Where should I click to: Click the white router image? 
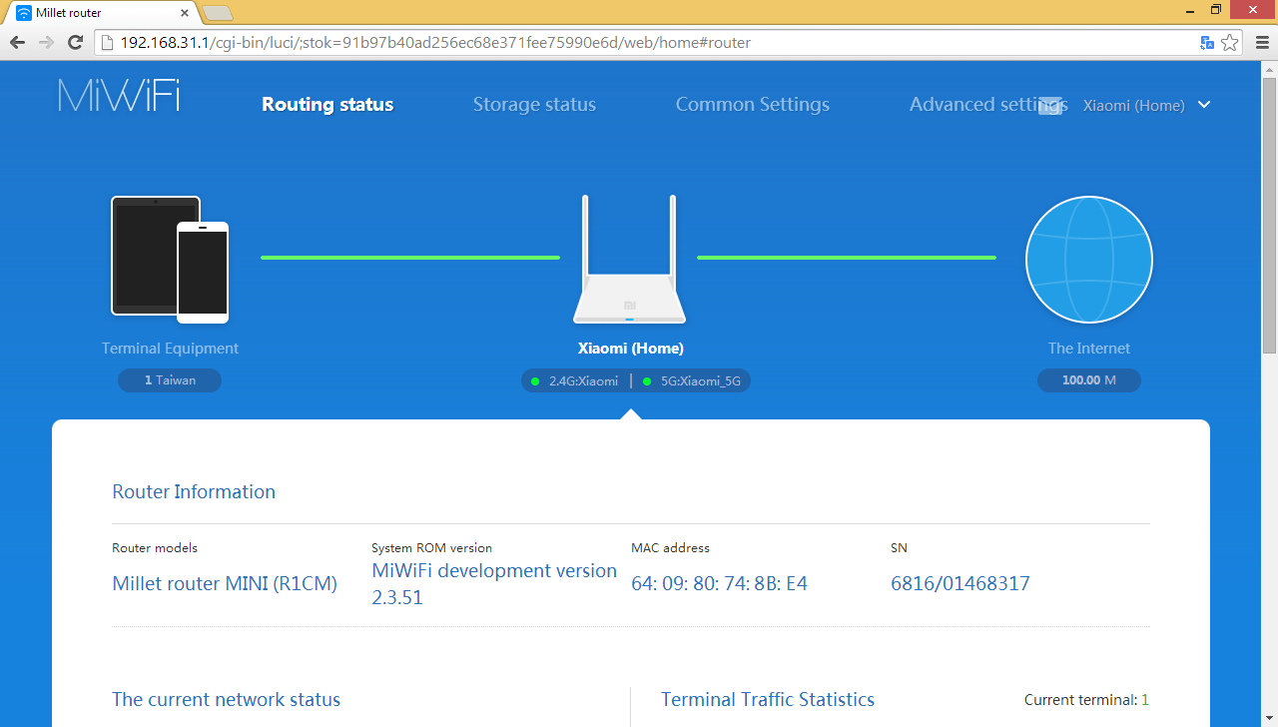[629, 262]
